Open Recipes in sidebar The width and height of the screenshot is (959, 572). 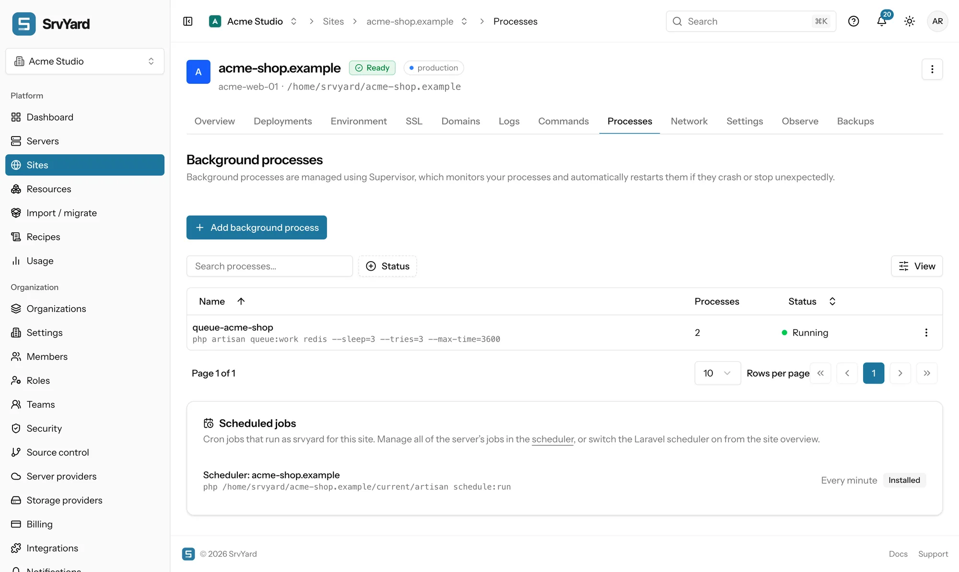[x=85, y=237]
